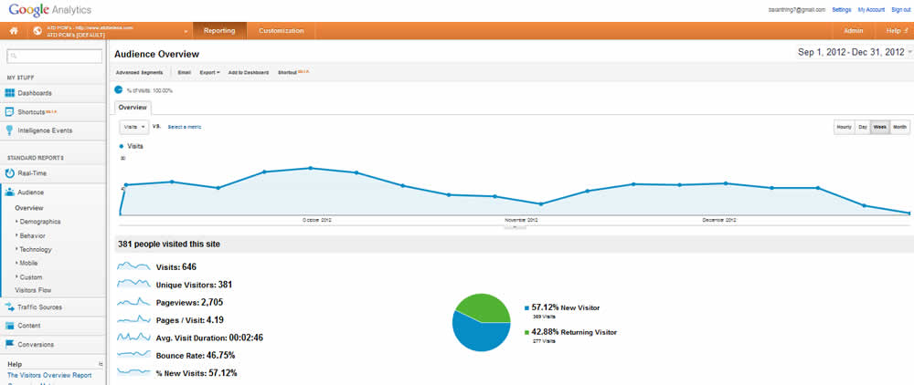Click the Content section icon
The width and height of the screenshot is (914, 385).
(x=10, y=326)
